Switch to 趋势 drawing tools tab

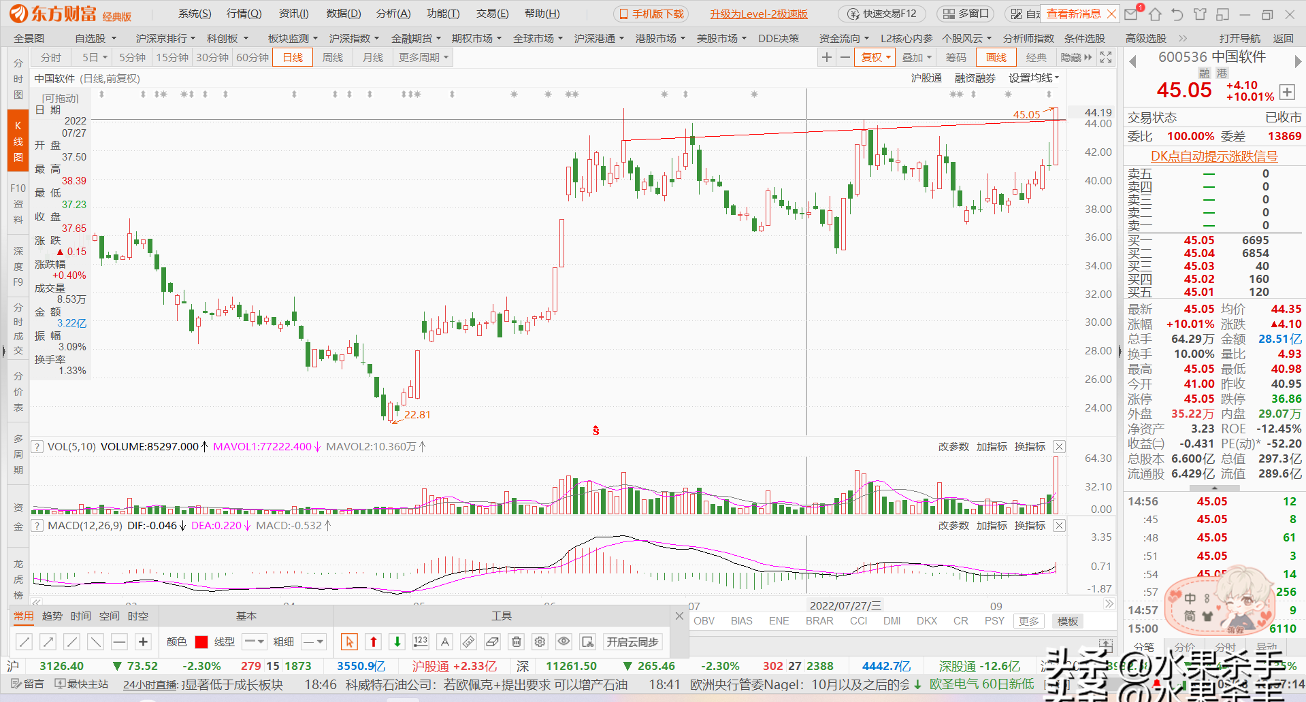pos(52,616)
